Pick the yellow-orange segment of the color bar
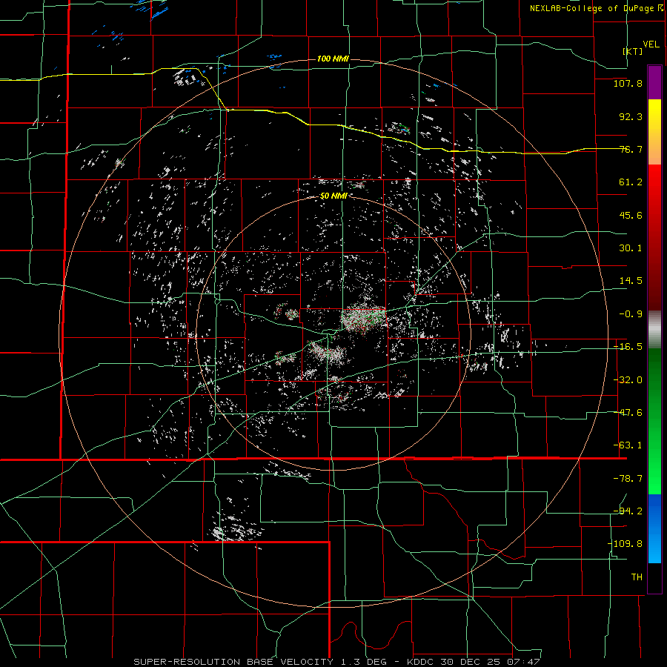 654,132
